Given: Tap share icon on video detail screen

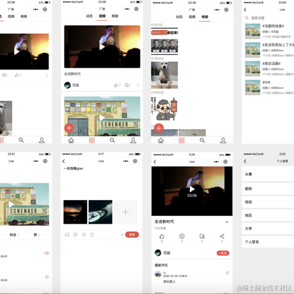Looking at the screenshot, I should coord(222,236).
